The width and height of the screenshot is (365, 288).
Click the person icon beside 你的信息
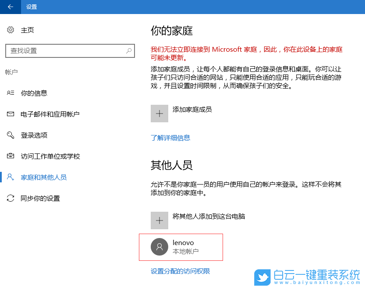(x=11, y=93)
